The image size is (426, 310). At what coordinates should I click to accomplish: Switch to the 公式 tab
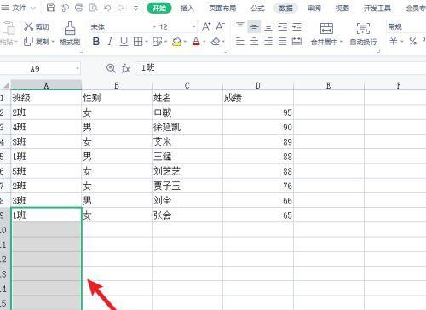tap(257, 8)
